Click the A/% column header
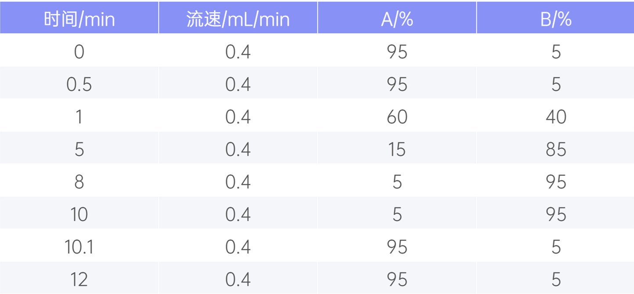The image size is (634, 294). pos(397,19)
